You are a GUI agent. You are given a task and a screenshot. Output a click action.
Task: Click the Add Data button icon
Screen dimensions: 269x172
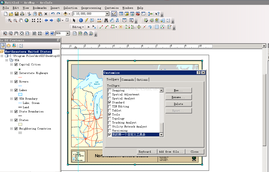(65, 14)
